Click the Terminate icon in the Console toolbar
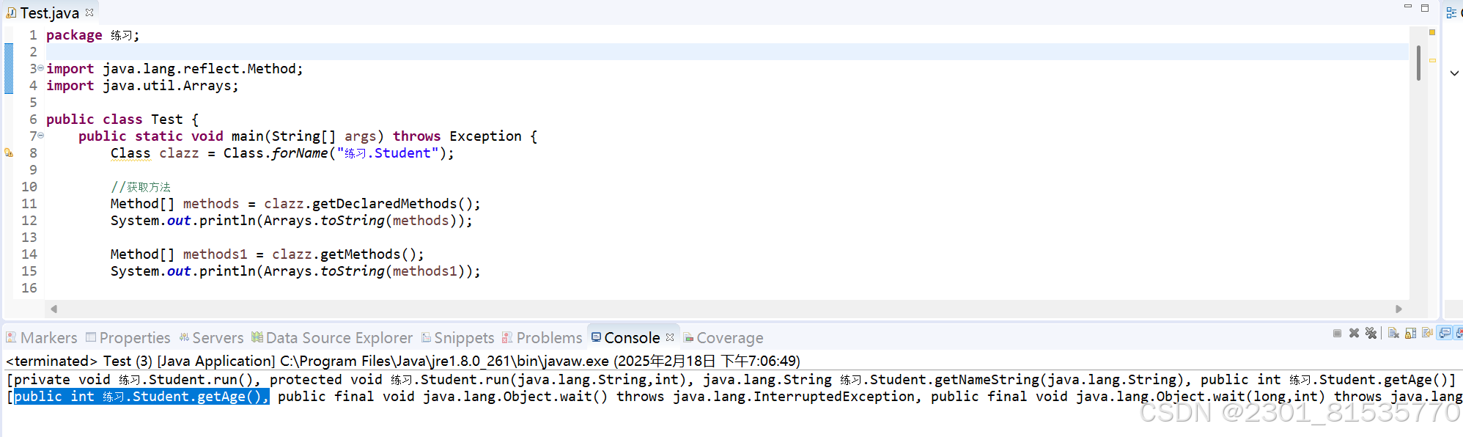The image size is (1463, 437). pos(1337,334)
